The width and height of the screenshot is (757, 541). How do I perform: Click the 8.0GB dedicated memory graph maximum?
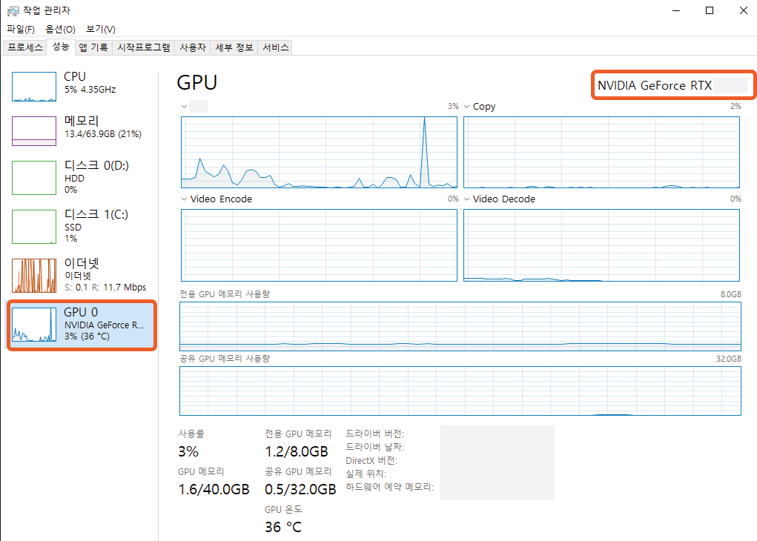pyautogui.click(x=731, y=294)
